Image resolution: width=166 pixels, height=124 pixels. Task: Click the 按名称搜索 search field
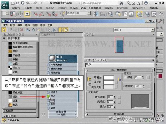click(23, 38)
